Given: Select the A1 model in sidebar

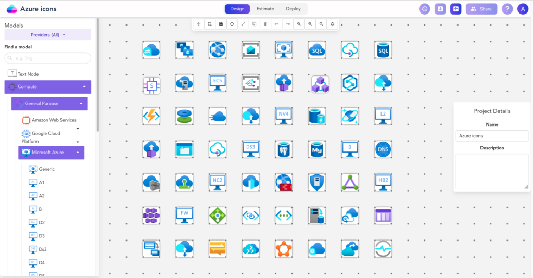Looking at the screenshot, I should click(x=36, y=183).
